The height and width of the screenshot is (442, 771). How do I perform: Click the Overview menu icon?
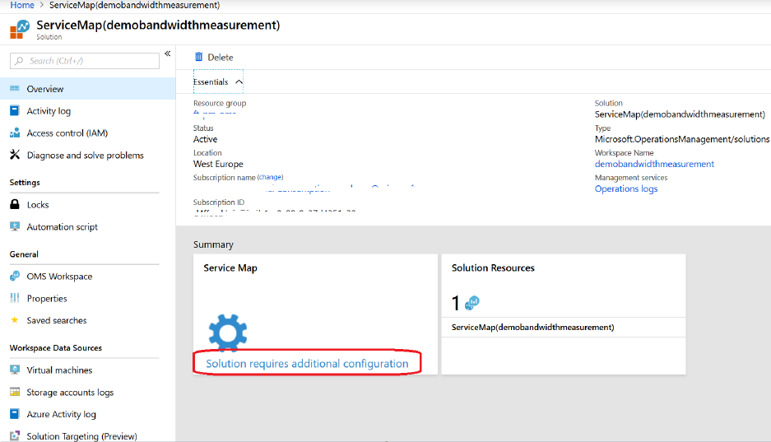[x=15, y=89]
